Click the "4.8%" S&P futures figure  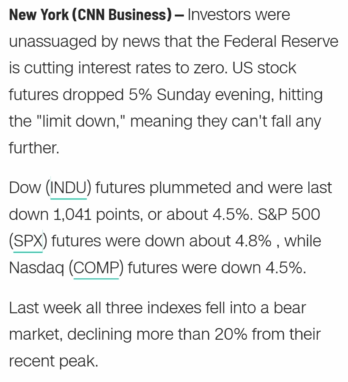tap(253, 241)
